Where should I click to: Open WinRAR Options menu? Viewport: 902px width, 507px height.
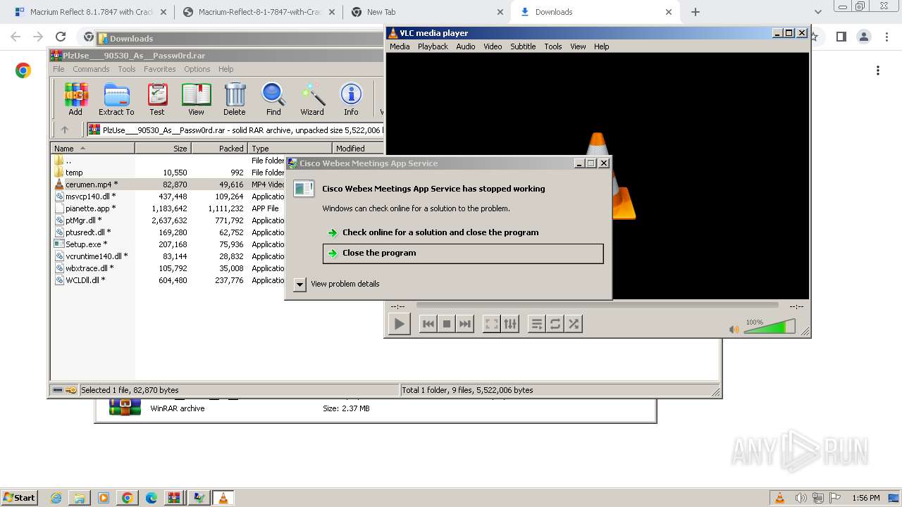[x=197, y=69]
